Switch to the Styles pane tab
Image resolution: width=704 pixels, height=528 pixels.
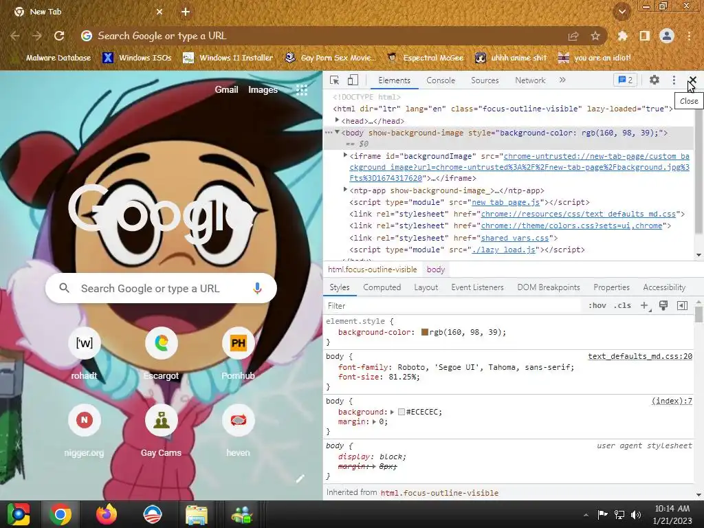[340, 287]
